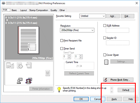Open the Stamp/Composition tab
Image resolution: width=140 pixels, height=103 pixels.
[39, 10]
